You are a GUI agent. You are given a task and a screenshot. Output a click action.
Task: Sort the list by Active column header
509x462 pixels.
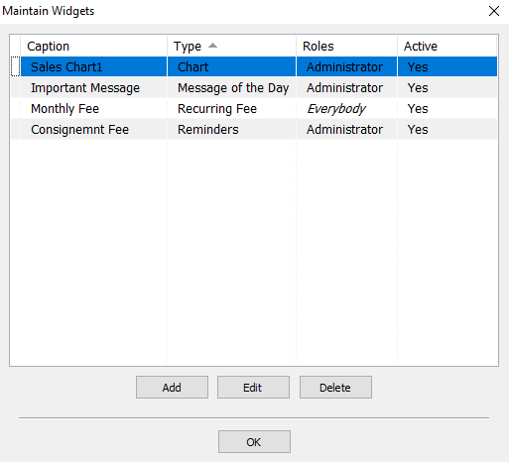coord(446,47)
